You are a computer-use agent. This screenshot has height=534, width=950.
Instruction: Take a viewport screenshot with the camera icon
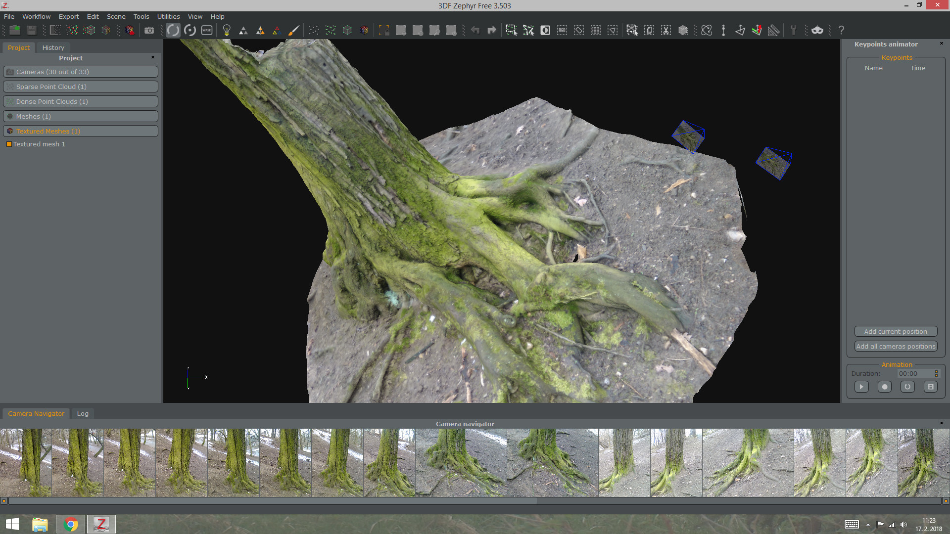click(149, 30)
